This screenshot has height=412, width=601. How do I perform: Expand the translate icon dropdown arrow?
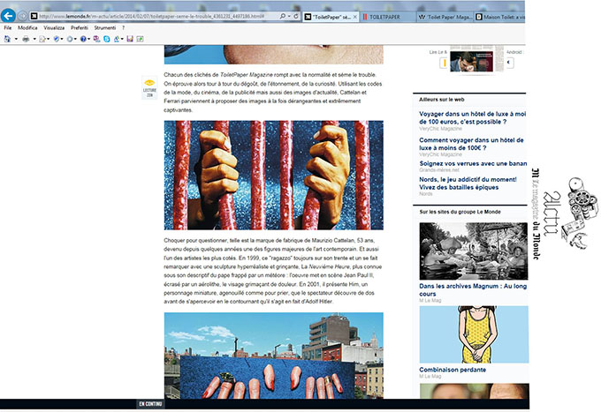(x=122, y=39)
